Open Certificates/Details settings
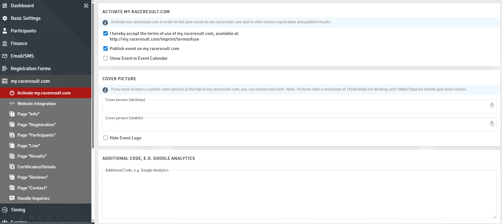 point(37,167)
